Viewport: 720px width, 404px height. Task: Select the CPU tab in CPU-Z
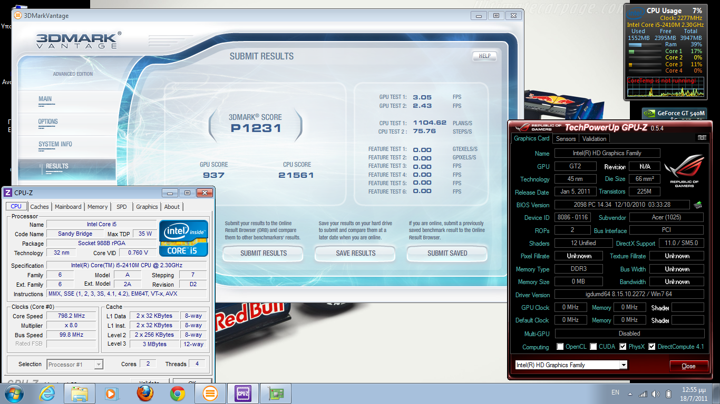click(x=16, y=206)
